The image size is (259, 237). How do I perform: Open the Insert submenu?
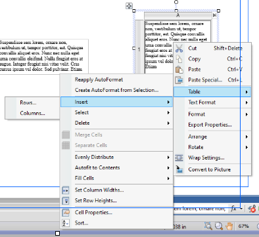(x=116, y=102)
